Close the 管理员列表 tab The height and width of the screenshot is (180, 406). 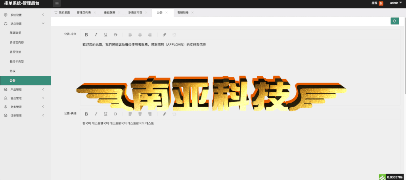pos(95,12)
